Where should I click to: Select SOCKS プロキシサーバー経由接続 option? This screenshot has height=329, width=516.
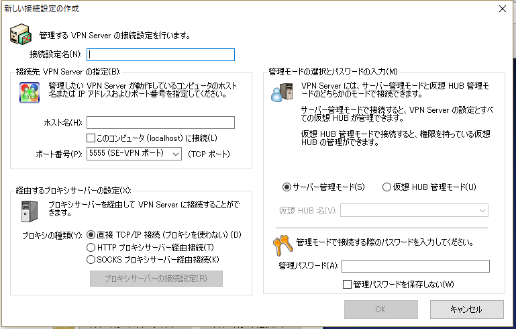(x=91, y=259)
